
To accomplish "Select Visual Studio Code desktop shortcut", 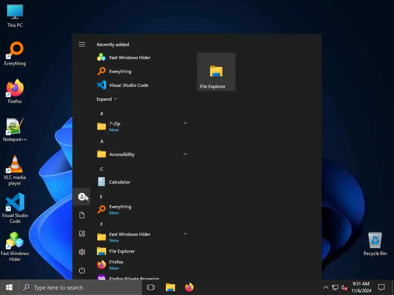I will (x=15, y=208).
